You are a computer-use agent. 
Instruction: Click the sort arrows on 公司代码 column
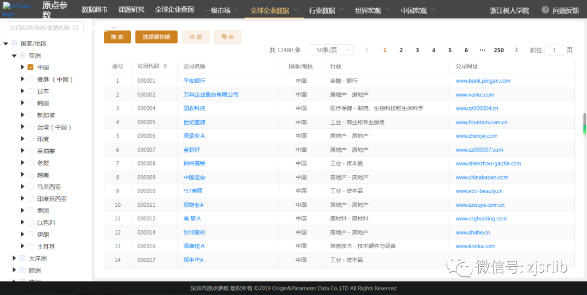coord(165,66)
